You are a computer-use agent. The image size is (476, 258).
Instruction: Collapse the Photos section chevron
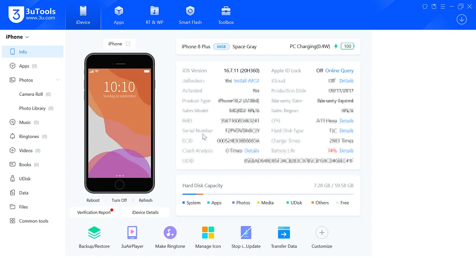(x=58, y=80)
